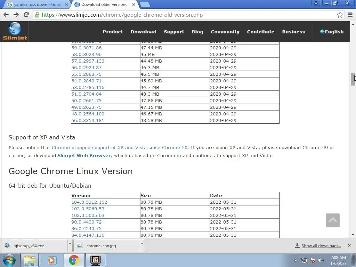Open the Support menu
The image size is (356, 267).
point(174,32)
